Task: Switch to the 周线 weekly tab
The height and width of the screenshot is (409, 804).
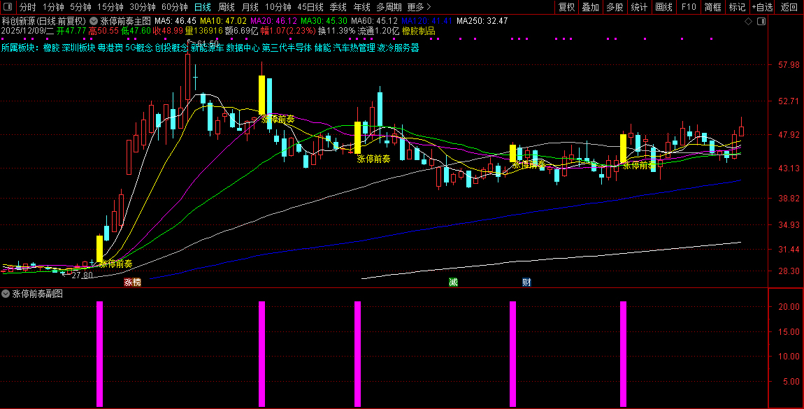Action: pyautogui.click(x=227, y=7)
